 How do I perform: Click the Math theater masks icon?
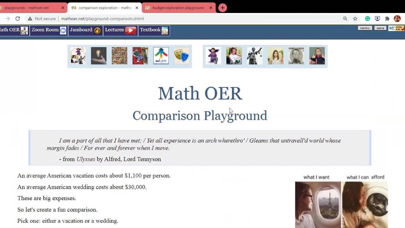click(x=182, y=56)
